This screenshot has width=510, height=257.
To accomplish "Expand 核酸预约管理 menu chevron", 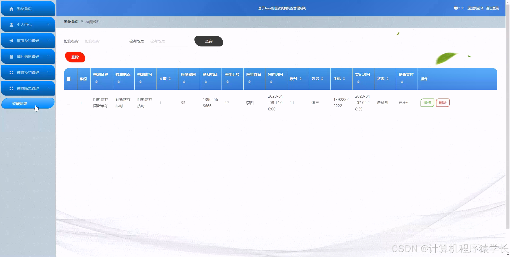I will 48,72.
